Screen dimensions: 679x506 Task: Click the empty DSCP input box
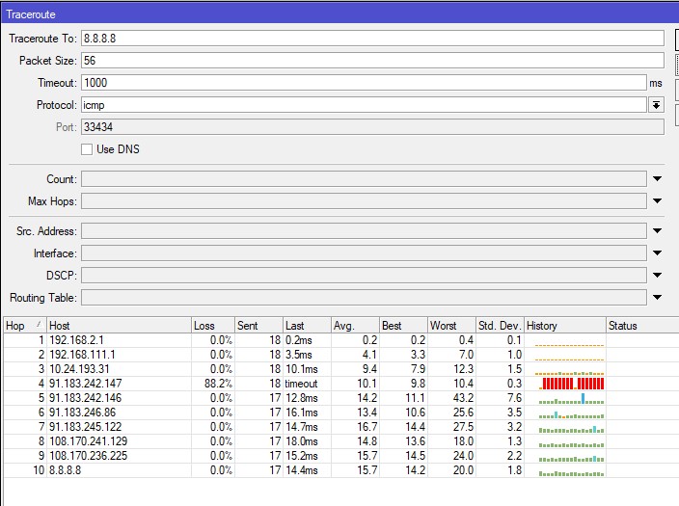click(364, 275)
